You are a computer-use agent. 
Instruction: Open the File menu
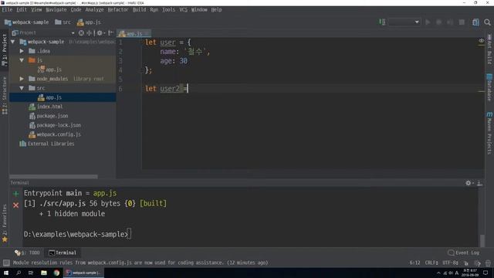point(7,10)
